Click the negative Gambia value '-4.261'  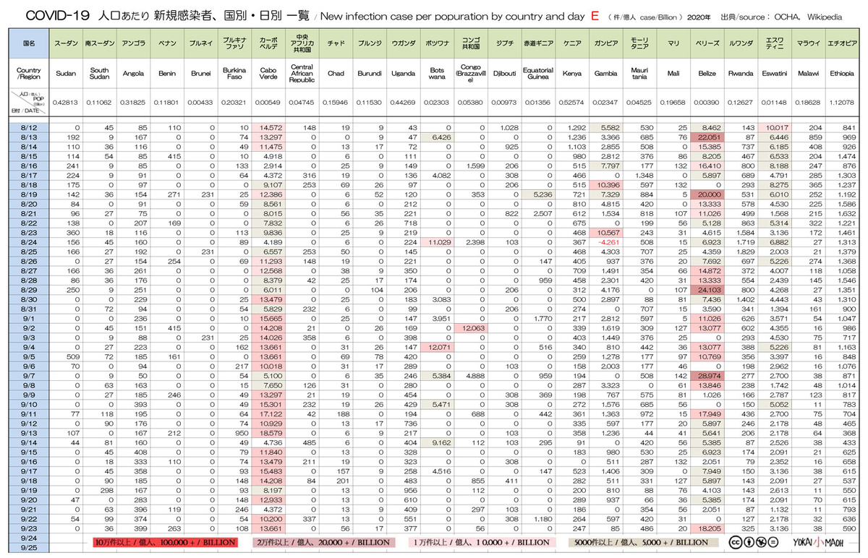[x=609, y=242]
